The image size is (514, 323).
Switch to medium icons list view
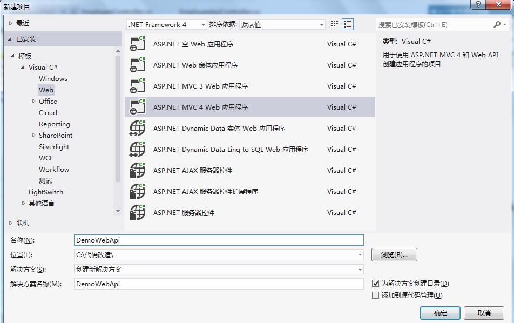pyautogui.click(x=348, y=24)
